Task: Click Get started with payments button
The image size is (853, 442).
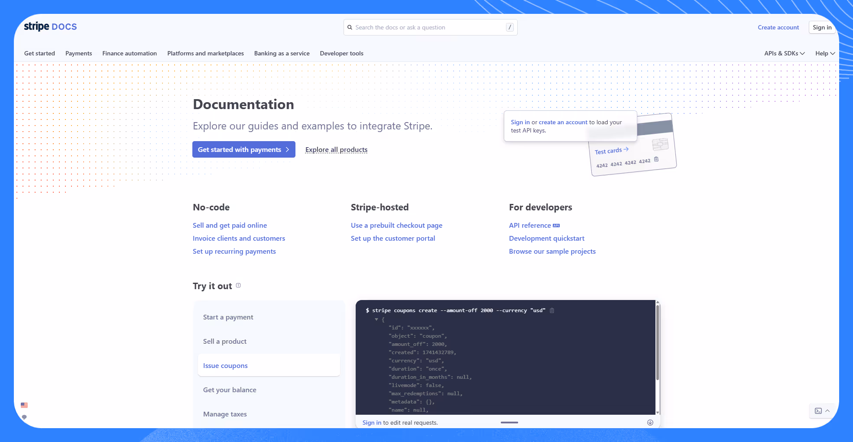Action: (244, 149)
